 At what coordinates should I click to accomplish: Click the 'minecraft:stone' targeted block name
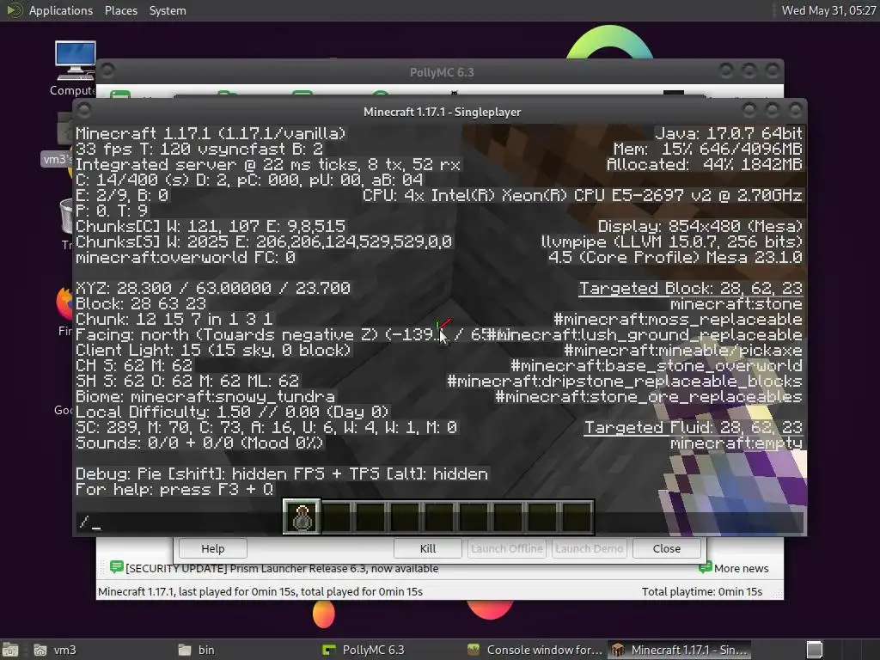736,304
